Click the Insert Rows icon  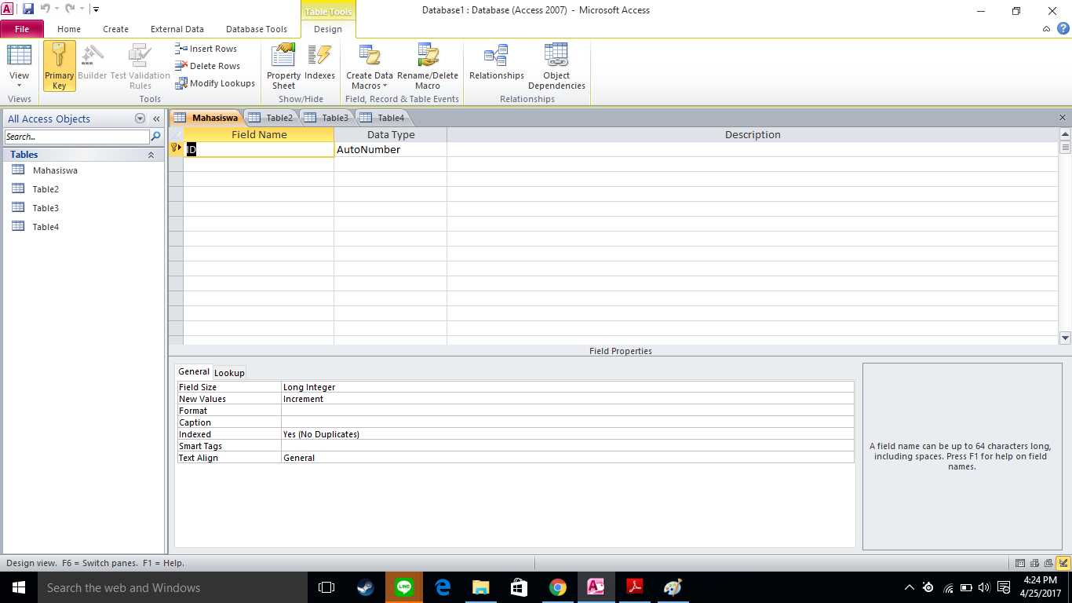click(x=181, y=49)
